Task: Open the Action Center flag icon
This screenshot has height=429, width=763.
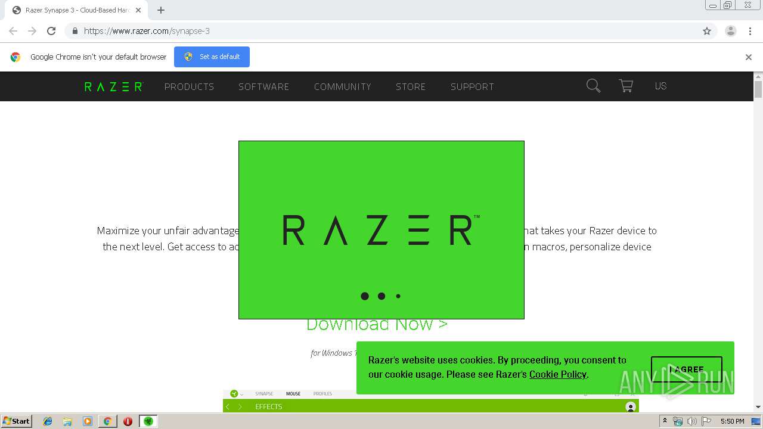Action: 706,421
